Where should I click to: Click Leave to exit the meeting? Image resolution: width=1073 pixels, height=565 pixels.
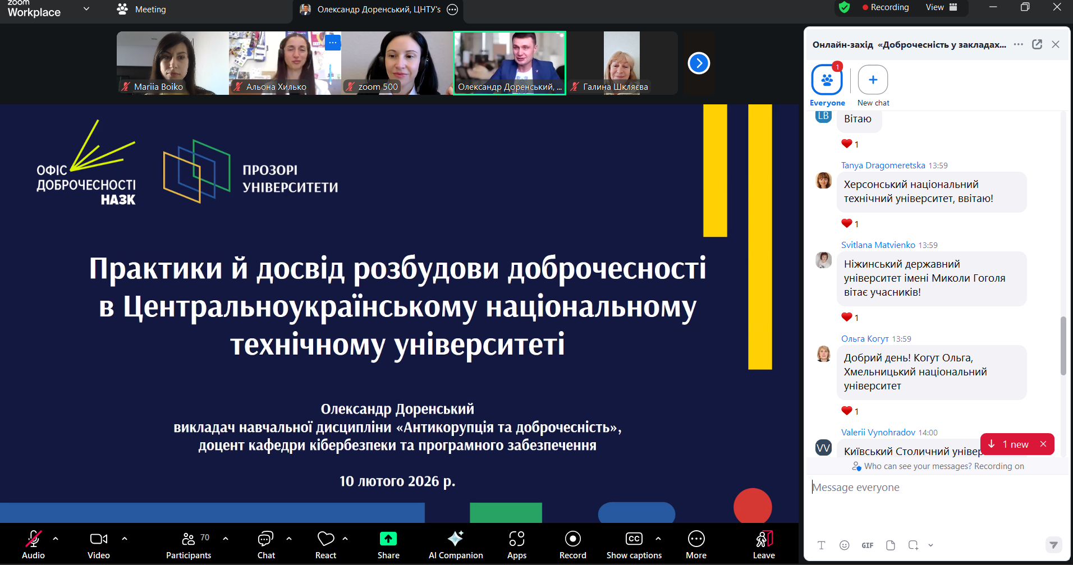pos(763,544)
